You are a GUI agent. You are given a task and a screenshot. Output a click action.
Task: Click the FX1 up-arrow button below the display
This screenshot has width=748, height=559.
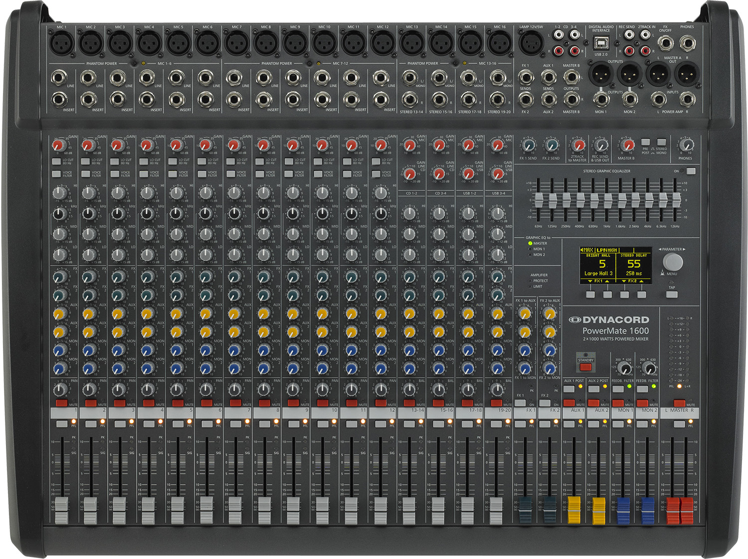pos(607,294)
